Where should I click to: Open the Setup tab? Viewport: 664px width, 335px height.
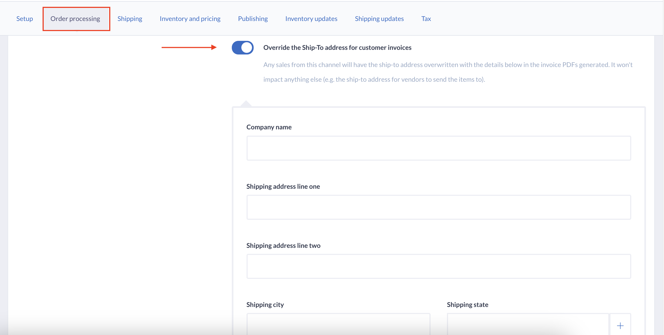[25, 19]
